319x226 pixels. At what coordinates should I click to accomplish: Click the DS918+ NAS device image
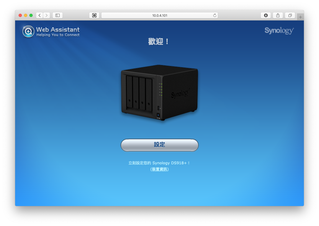(160, 92)
